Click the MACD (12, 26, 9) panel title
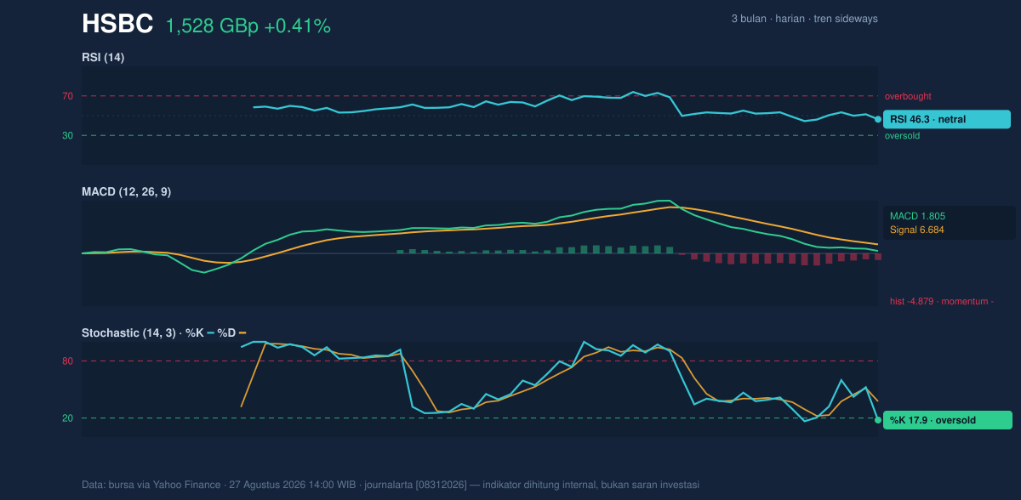 coord(126,192)
